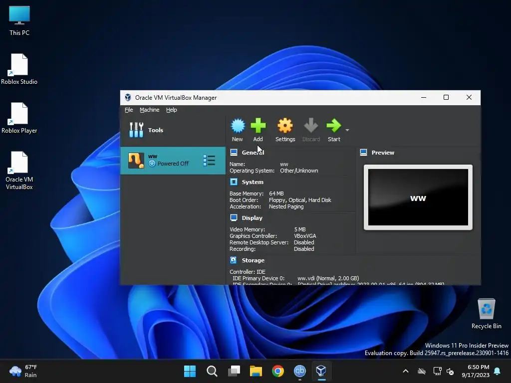Screen dimensions: 511x383
Task: Click the System section header
Action: click(253, 182)
